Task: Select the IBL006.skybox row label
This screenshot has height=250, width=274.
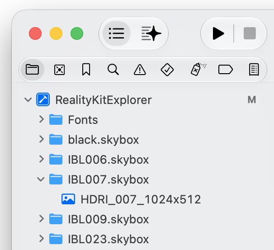Action: click(109, 160)
